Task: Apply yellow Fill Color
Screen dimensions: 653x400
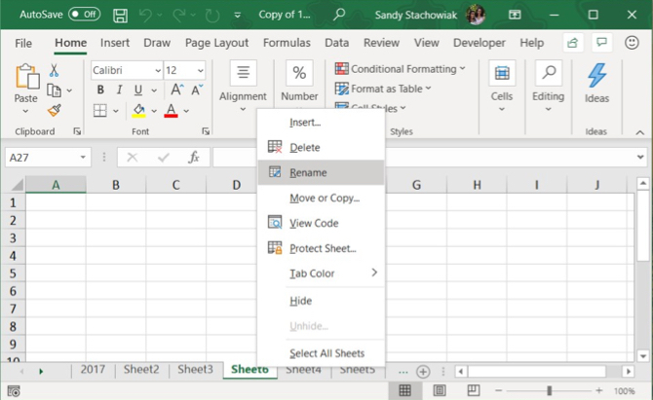Action: (138, 111)
